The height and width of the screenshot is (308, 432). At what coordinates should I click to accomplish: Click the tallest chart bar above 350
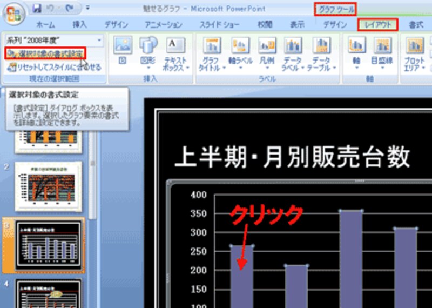pos(351,259)
